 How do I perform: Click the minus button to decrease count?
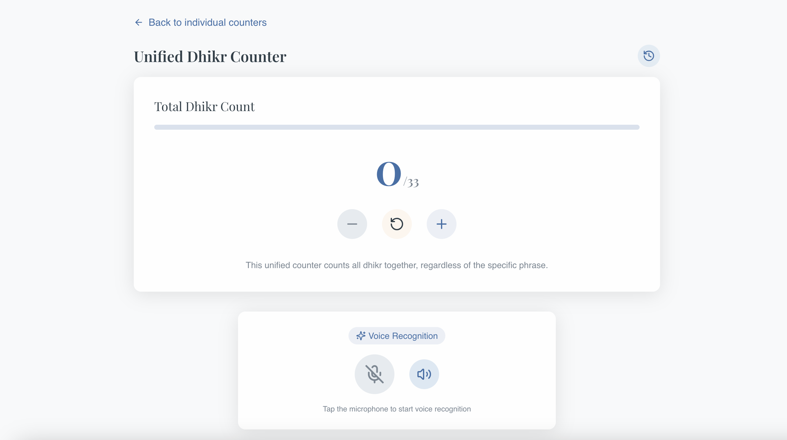pyautogui.click(x=352, y=224)
